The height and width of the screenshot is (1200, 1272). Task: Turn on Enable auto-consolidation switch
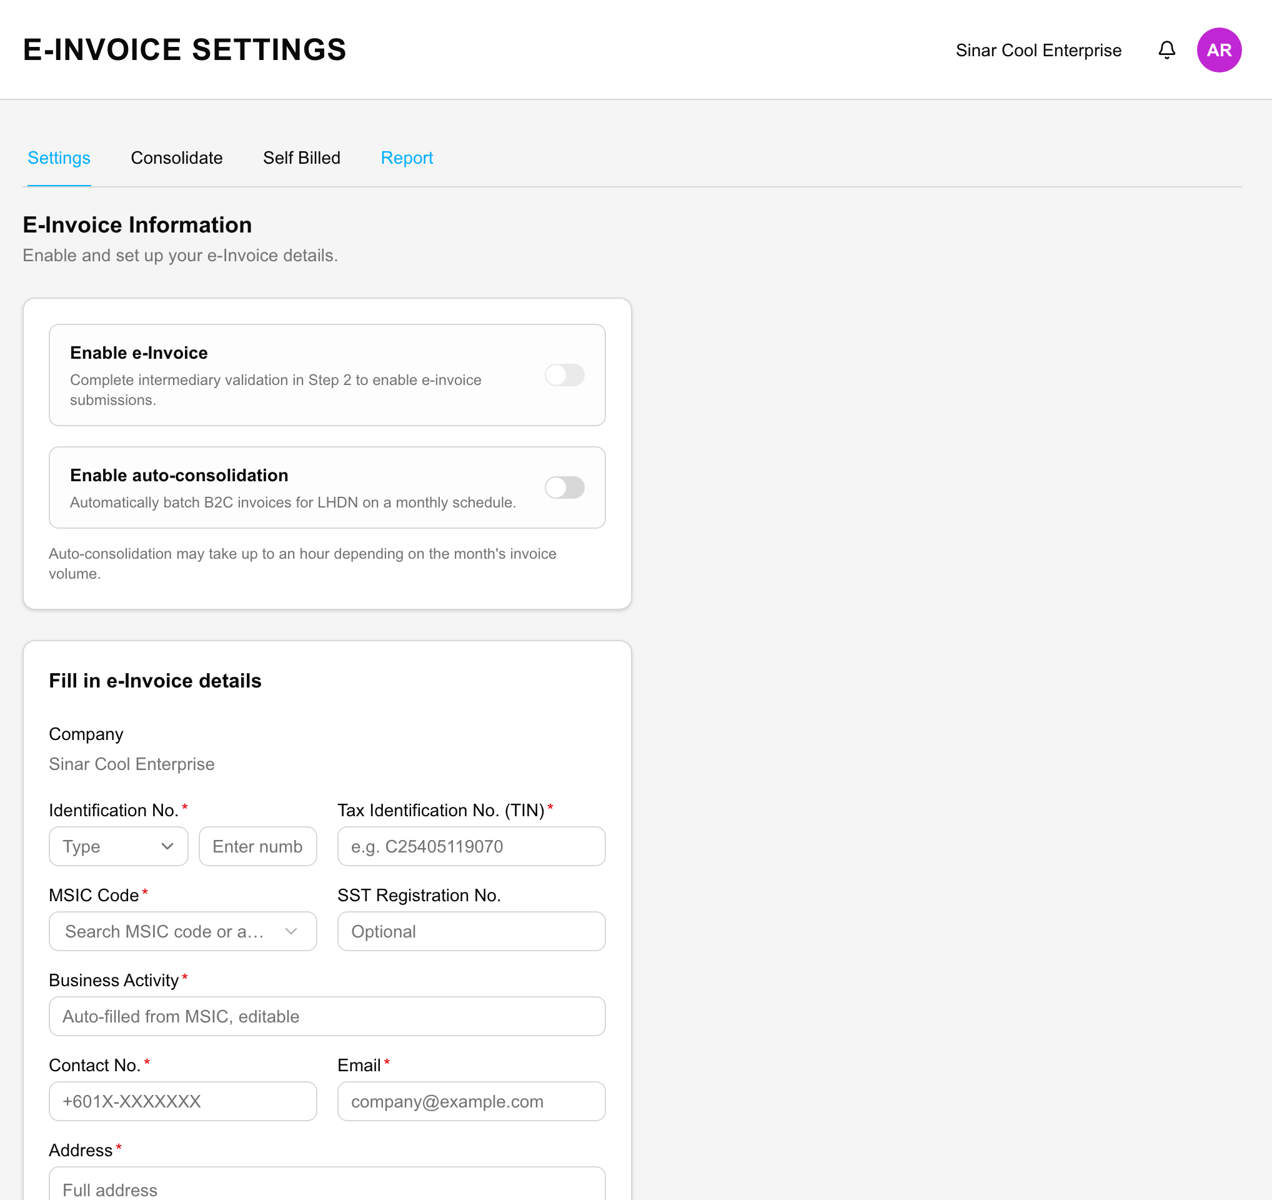pyautogui.click(x=564, y=487)
